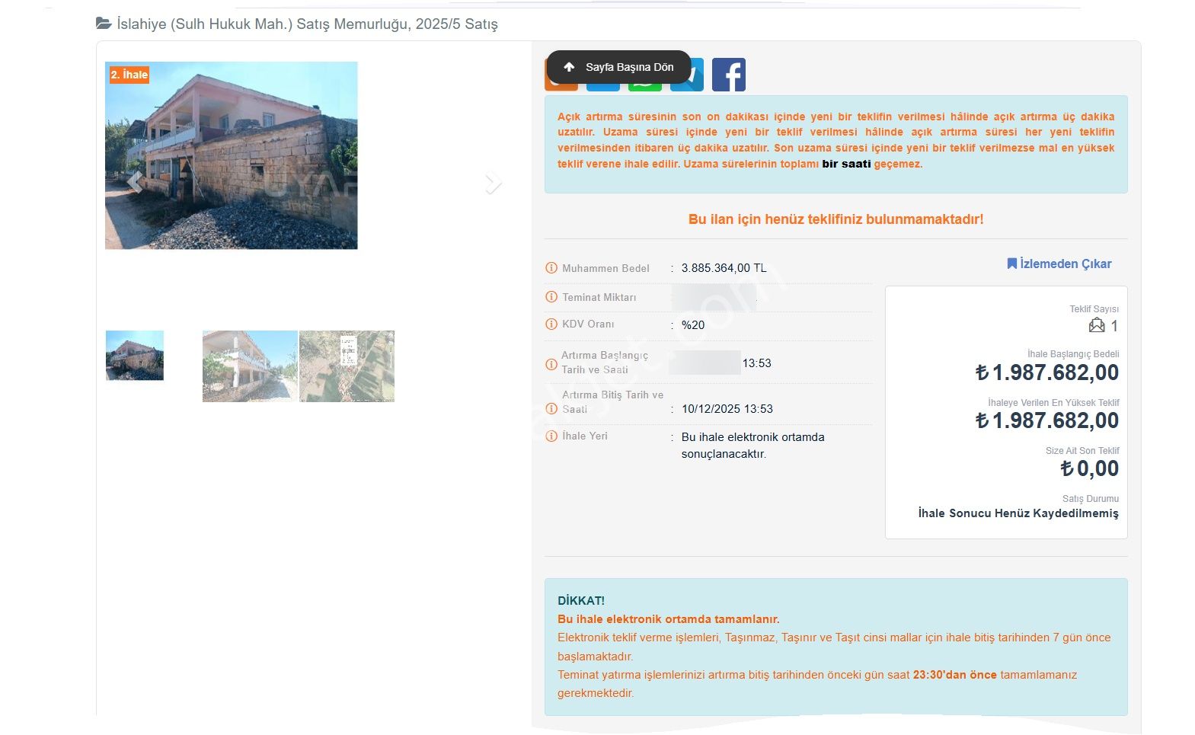Click the Sayfa Başına Dön button
Screen dimensions: 1195x735
pos(618,67)
